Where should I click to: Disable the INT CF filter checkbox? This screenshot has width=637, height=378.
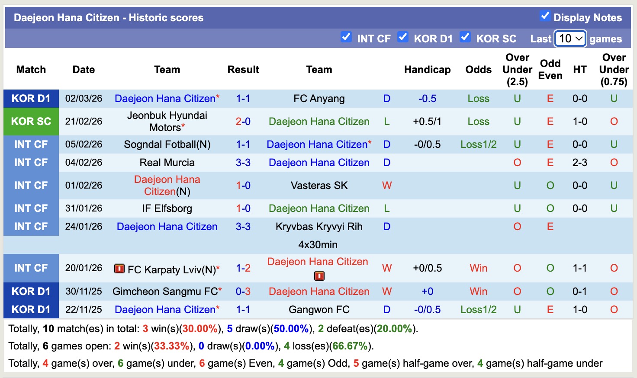pyautogui.click(x=346, y=38)
